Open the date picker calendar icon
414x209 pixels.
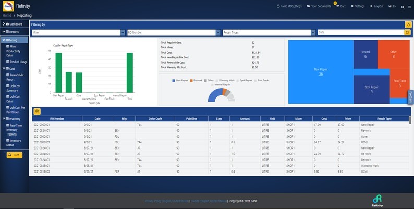(407, 32)
